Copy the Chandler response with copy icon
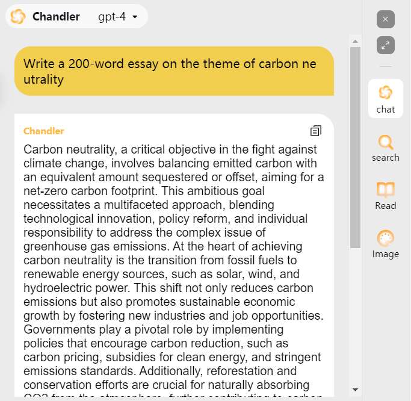This screenshot has width=411, height=401. (x=316, y=131)
